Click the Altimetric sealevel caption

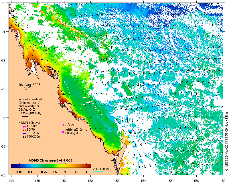coord(30,99)
